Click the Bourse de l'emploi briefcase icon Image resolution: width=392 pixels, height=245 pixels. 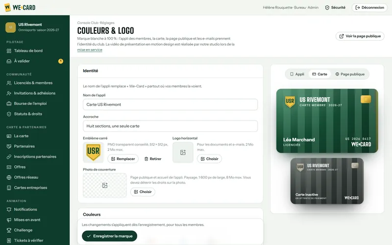click(x=9, y=103)
